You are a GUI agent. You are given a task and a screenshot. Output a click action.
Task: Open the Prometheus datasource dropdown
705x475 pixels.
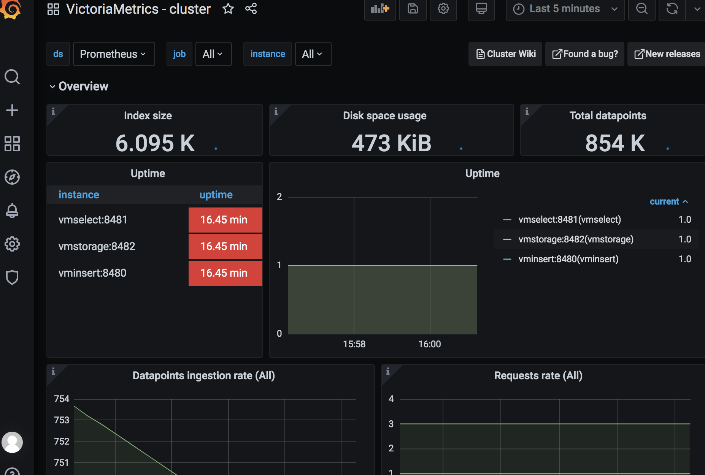[x=114, y=54]
